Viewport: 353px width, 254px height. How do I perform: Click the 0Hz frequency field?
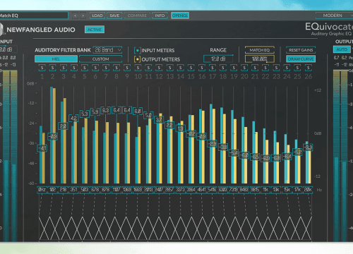click(42, 190)
